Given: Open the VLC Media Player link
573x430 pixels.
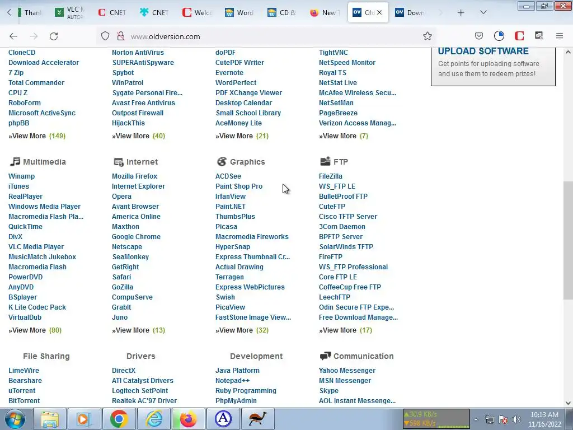Looking at the screenshot, I should pyautogui.click(x=36, y=247).
